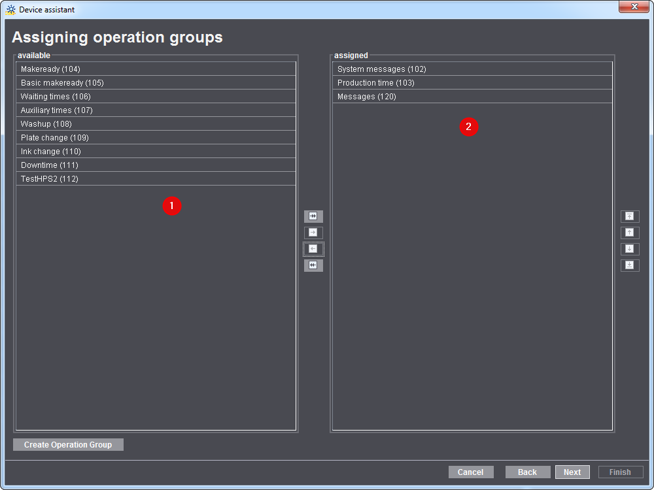The height and width of the screenshot is (490, 654).
Task: Select Production time (103) assigned group
Action: pos(472,83)
